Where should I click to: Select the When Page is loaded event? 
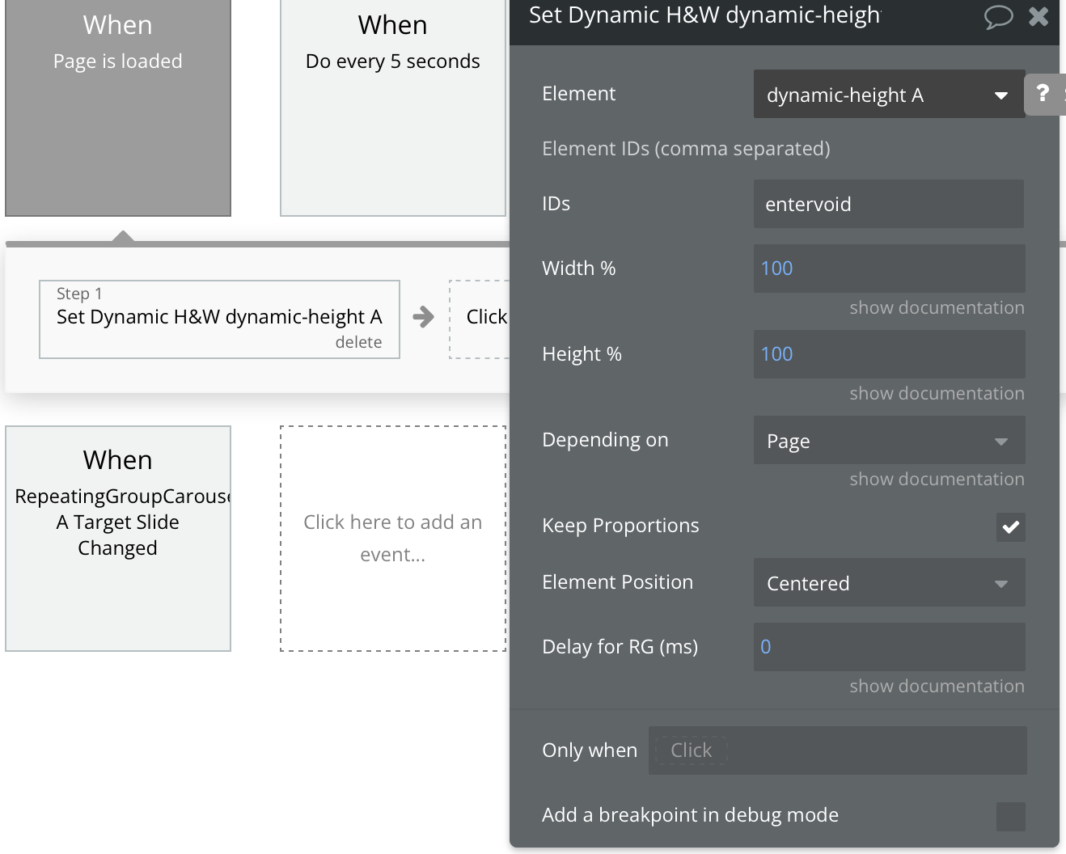(117, 108)
